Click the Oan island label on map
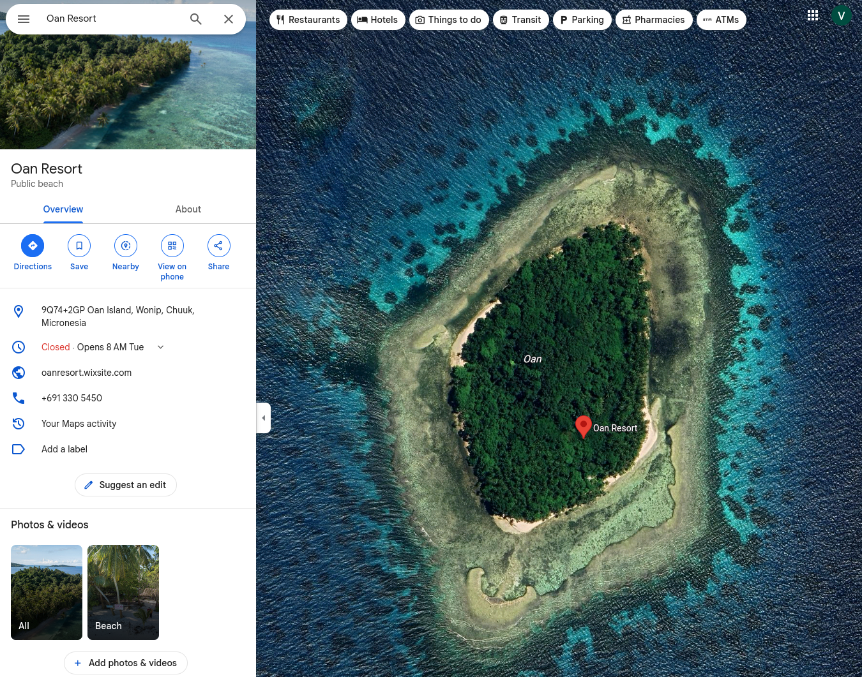This screenshot has height=677, width=862. coord(533,359)
